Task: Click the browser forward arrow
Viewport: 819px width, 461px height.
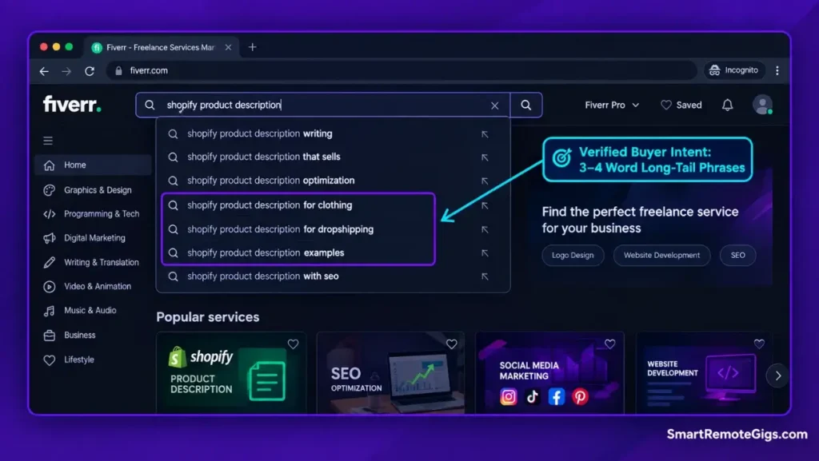Action: (66, 71)
